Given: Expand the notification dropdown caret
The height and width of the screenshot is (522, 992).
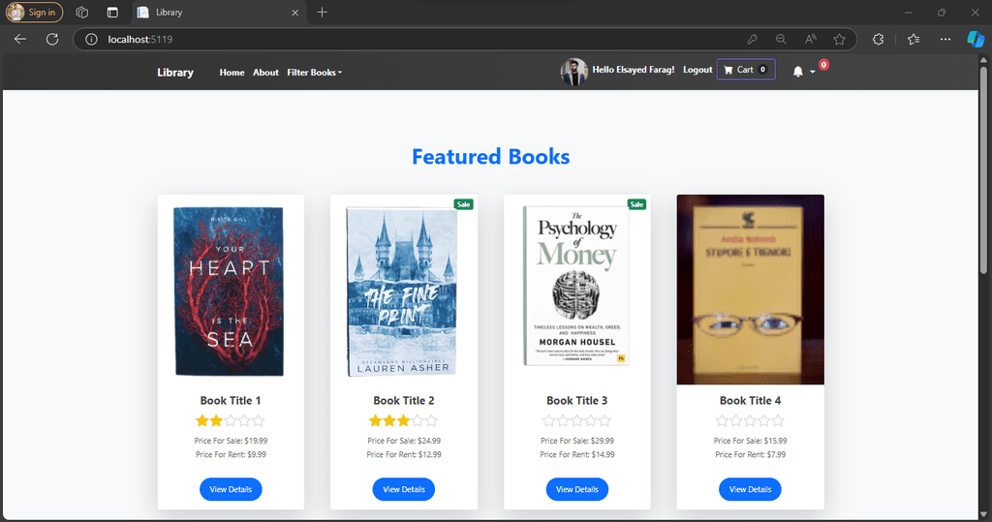Looking at the screenshot, I should [x=813, y=72].
